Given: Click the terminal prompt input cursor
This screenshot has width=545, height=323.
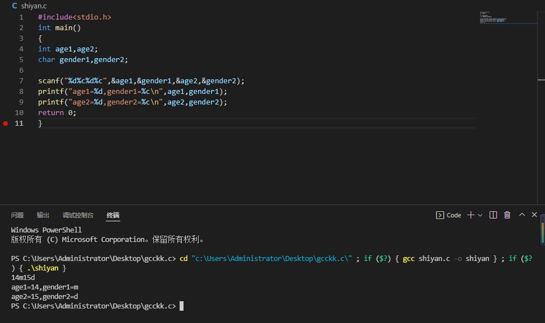Looking at the screenshot, I should (x=181, y=306).
